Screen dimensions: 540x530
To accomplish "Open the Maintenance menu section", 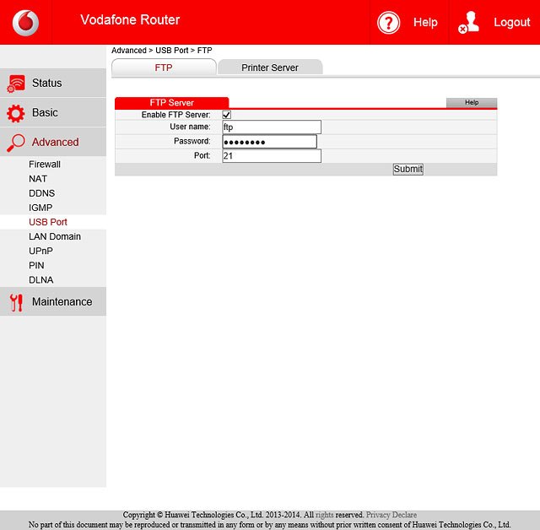I will coord(53,301).
